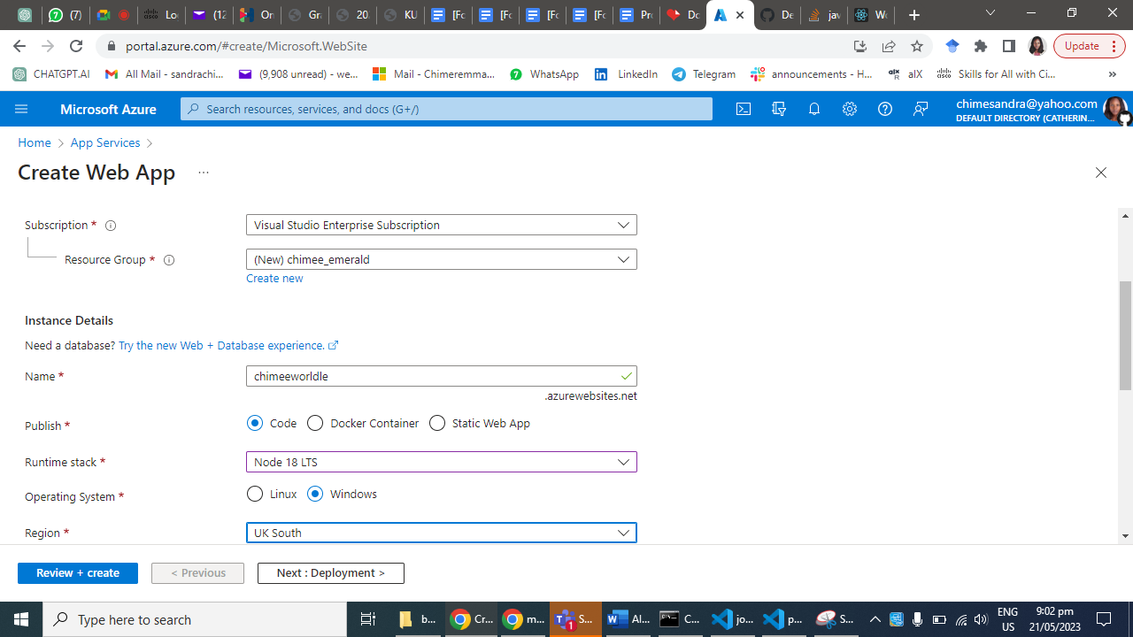
Task: Focus the browser address bar URL
Action: [x=246, y=46]
